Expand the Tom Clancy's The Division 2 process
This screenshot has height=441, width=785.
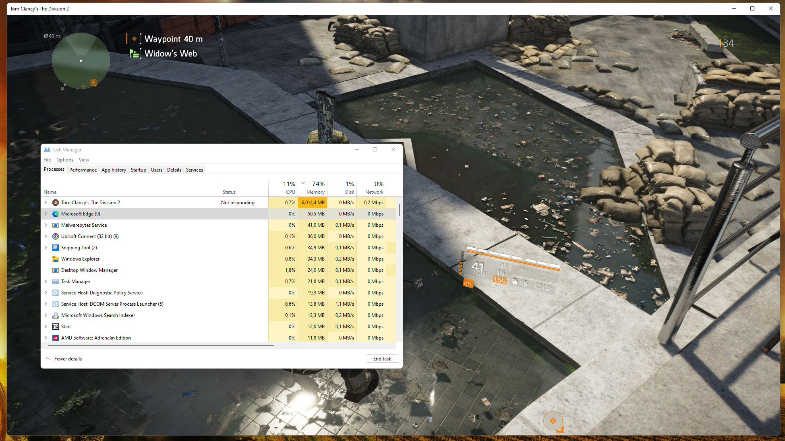pos(46,203)
